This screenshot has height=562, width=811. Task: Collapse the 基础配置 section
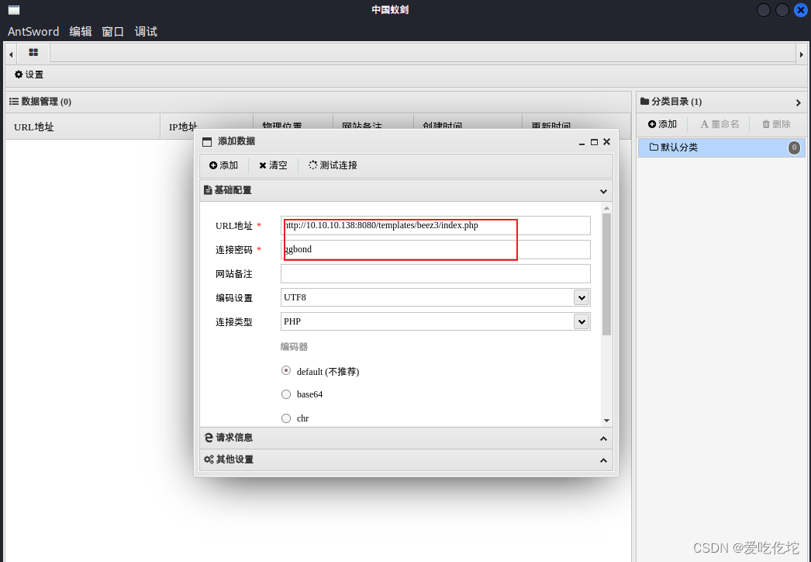click(603, 191)
